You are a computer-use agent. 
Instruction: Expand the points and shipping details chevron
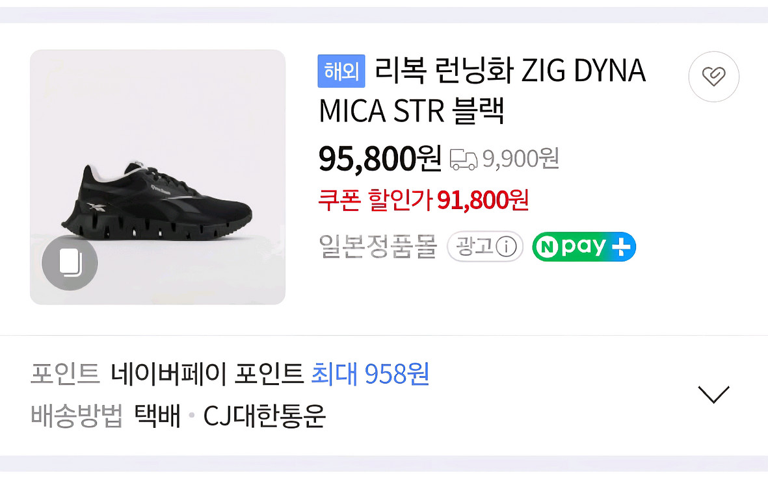[713, 394]
